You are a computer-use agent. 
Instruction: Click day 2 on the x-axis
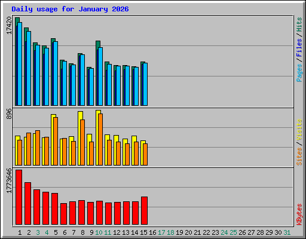pyautogui.click(x=29, y=232)
